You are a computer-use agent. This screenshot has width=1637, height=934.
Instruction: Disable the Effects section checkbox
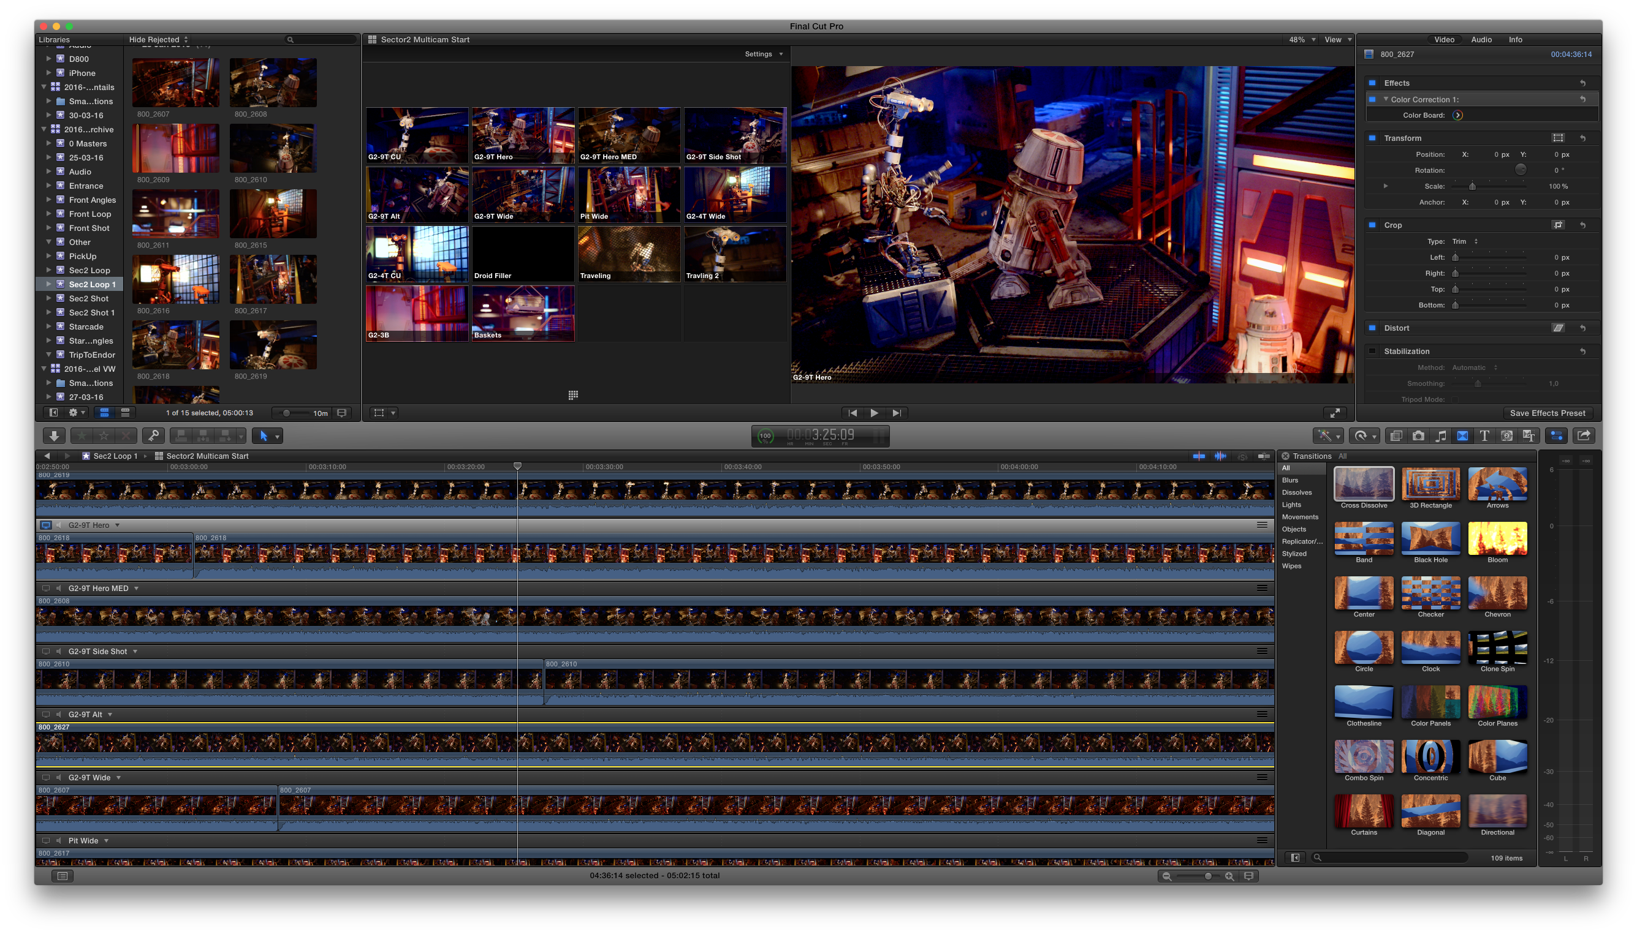point(1372,83)
